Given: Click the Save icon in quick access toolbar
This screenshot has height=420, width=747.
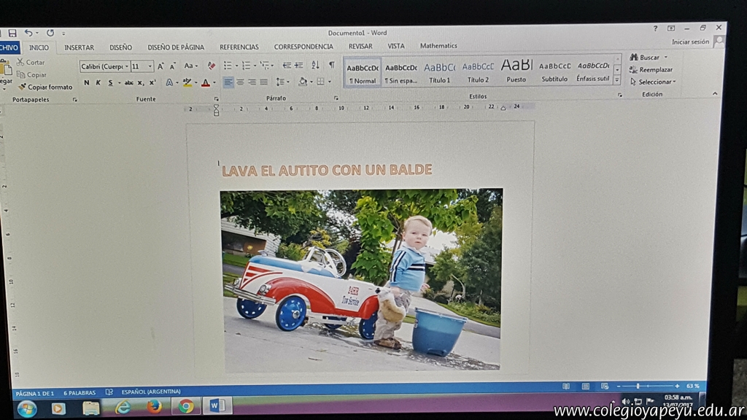Looking at the screenshot, I should pos(12,33).
